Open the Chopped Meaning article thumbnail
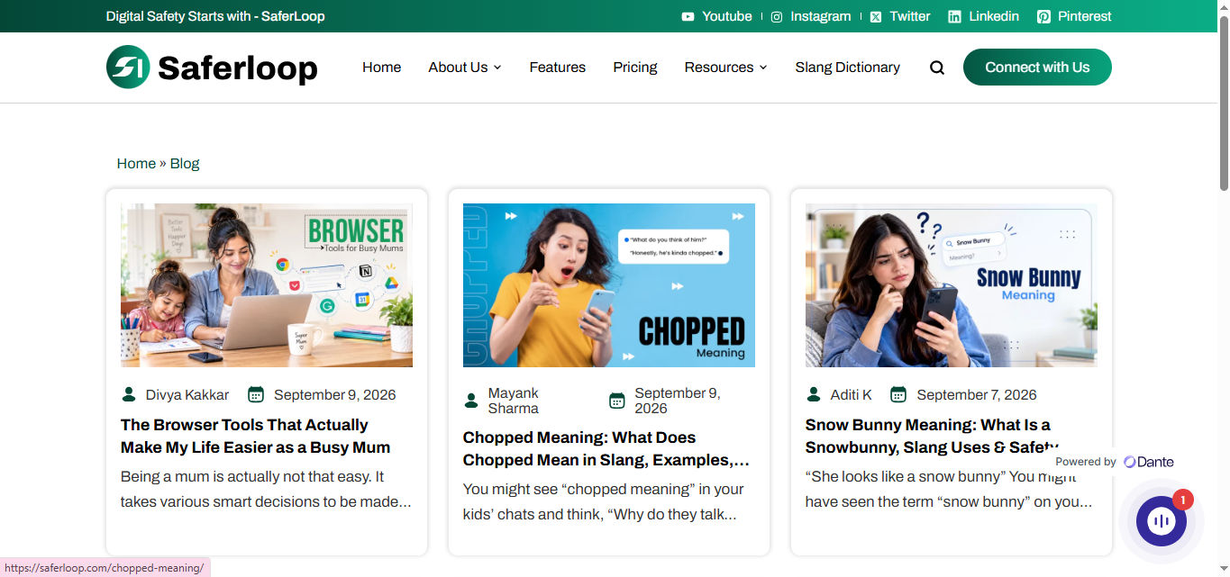The image size is (1230, 577). (x=609, y=285)
